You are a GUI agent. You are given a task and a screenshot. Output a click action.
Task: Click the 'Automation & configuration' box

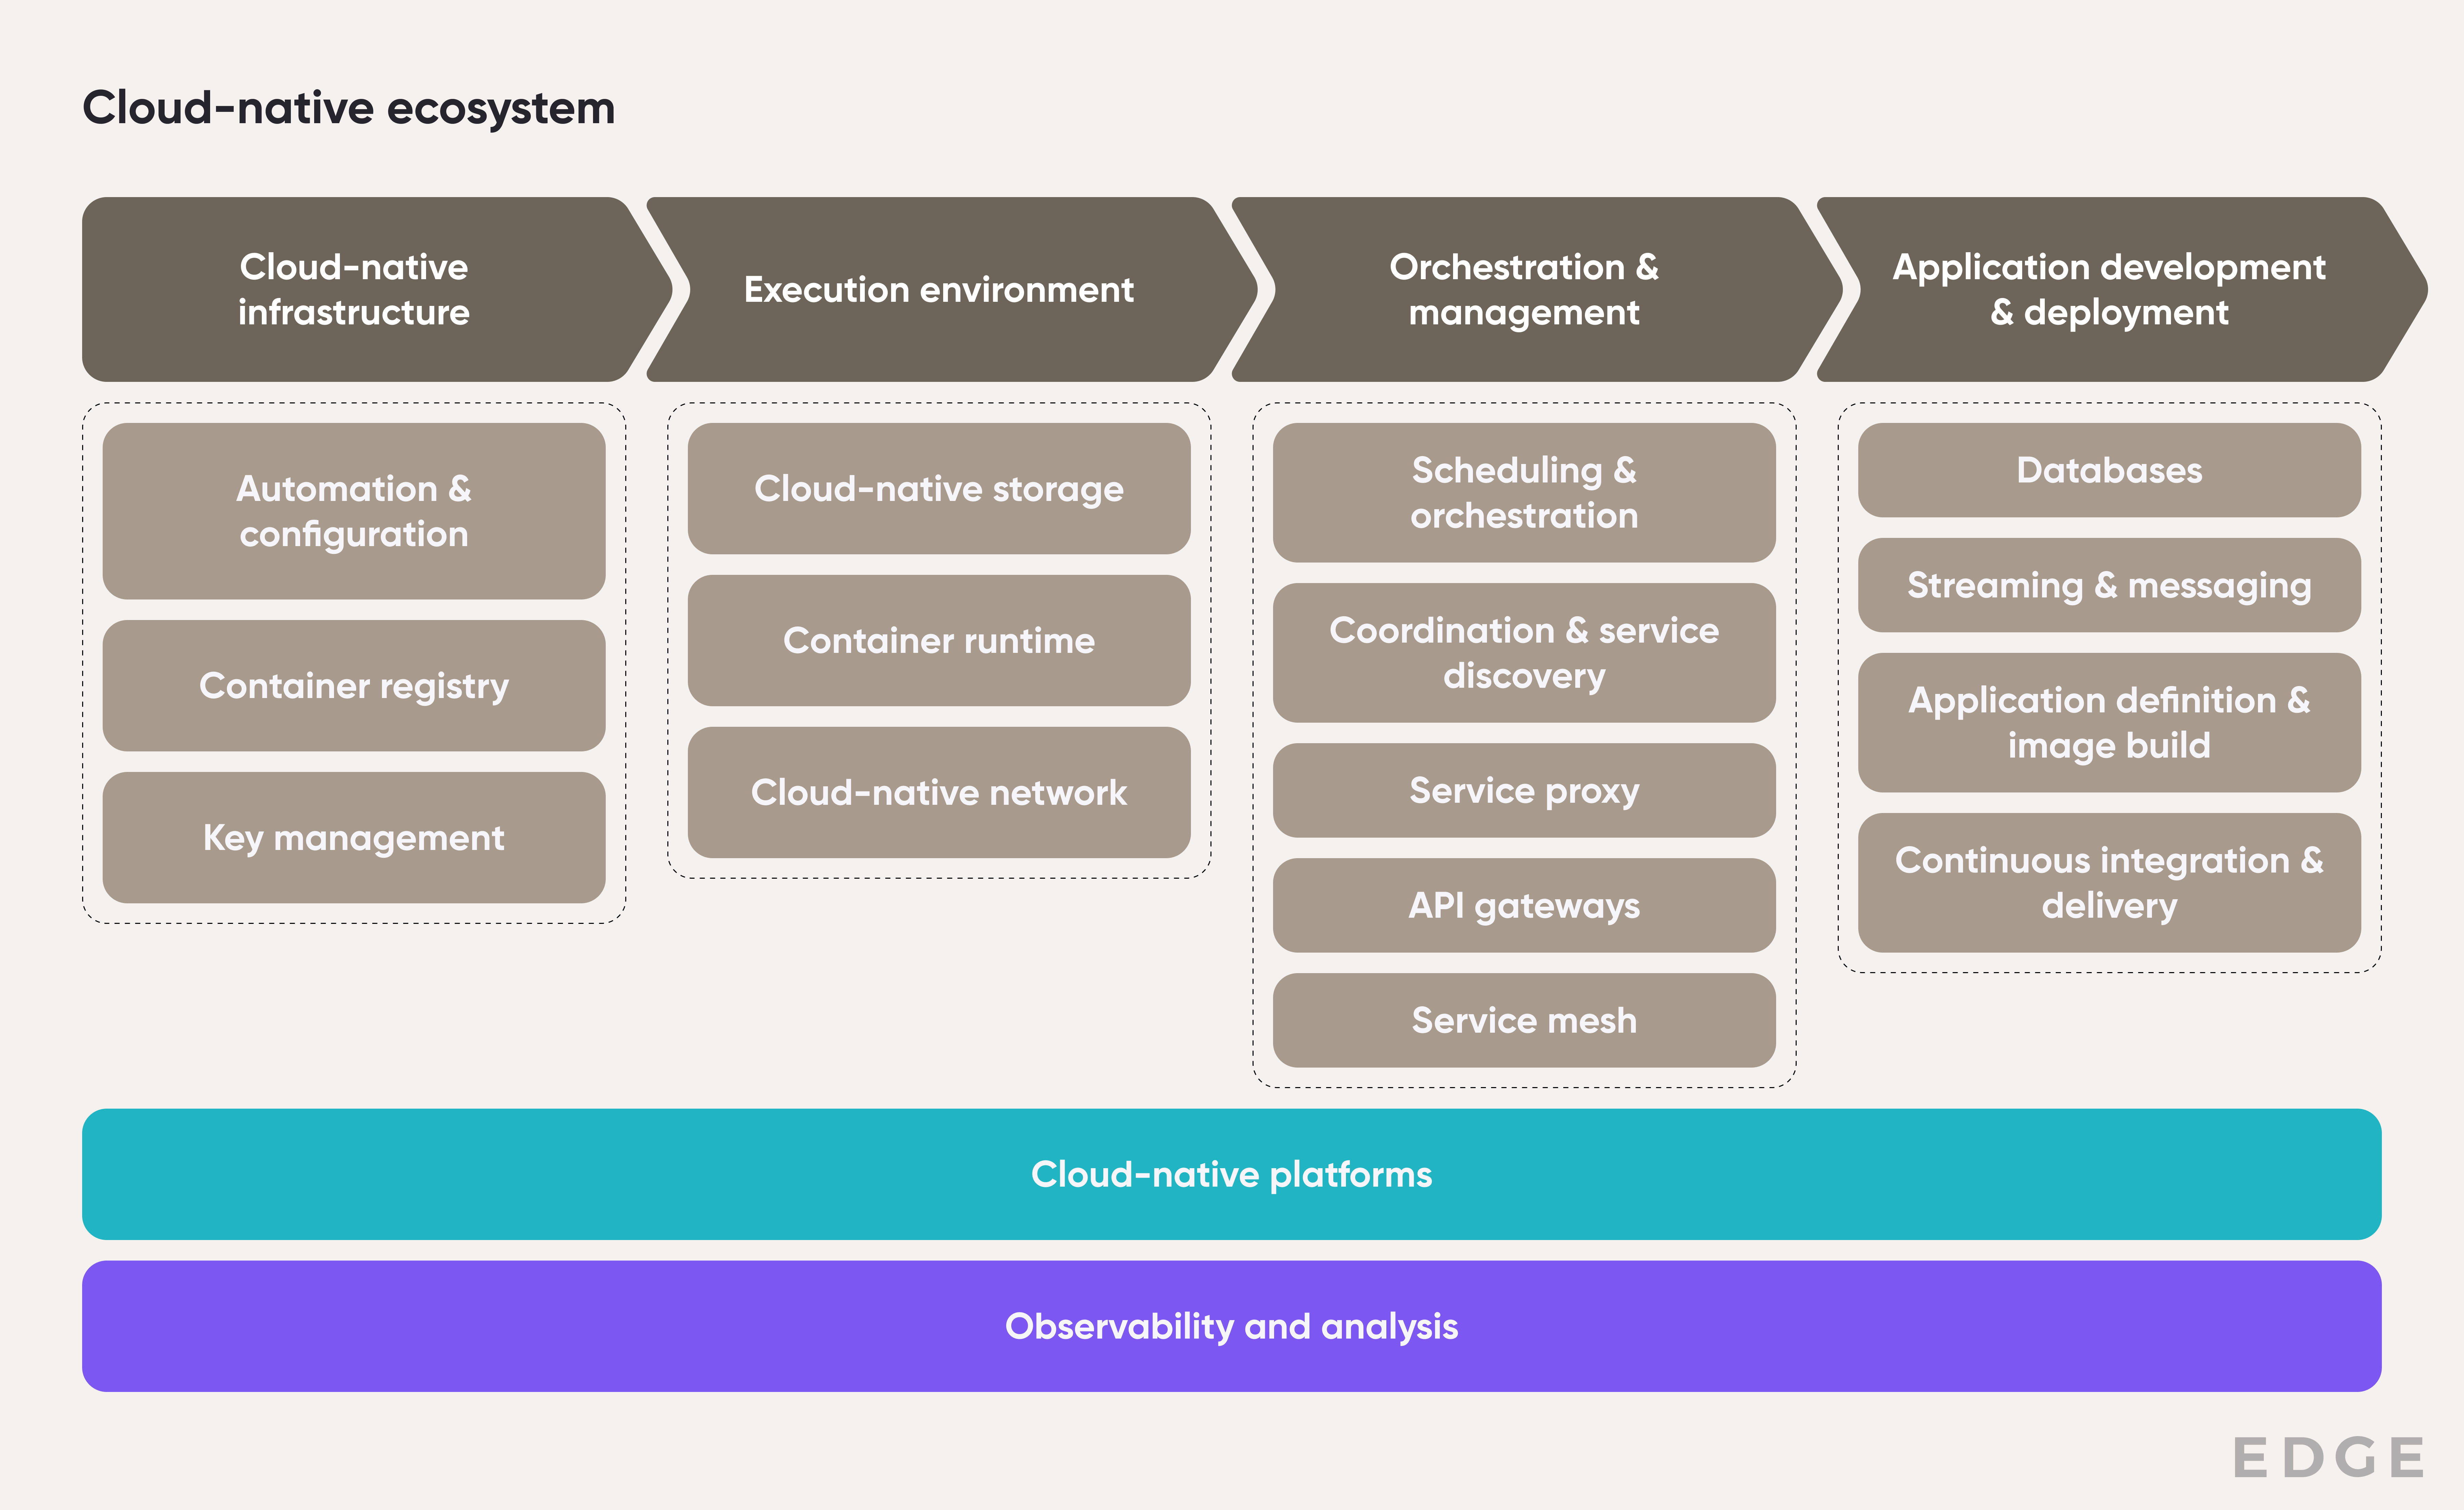[354, 511]
